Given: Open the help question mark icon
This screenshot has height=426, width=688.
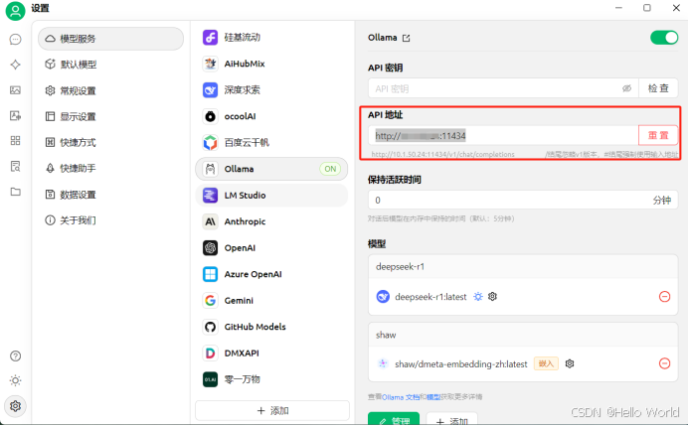Looking at the screenshot, I should [15, 355].
